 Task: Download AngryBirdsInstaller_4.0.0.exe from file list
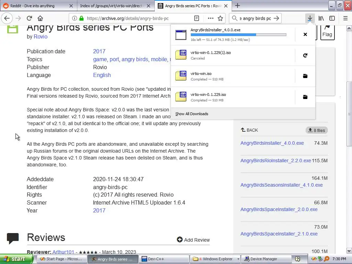272,143
